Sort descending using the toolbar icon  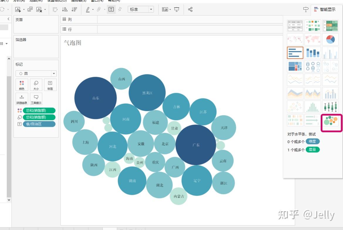tap(74, 9)
